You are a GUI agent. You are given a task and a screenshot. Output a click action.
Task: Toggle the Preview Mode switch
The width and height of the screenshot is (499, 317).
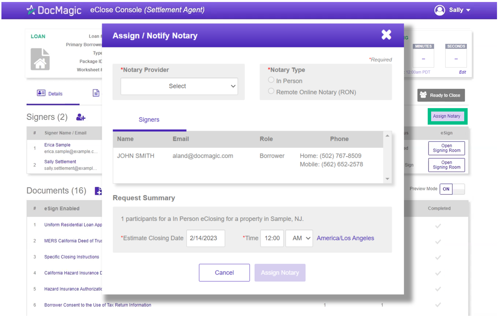(452, 189)
